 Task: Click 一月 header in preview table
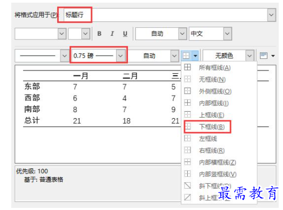80,76
